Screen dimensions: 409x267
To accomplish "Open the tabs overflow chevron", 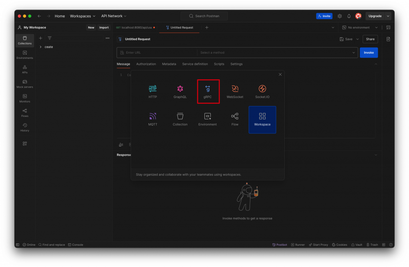I will click(333, 28).
